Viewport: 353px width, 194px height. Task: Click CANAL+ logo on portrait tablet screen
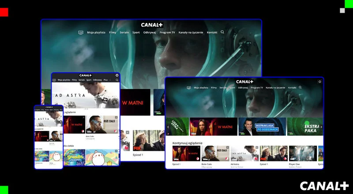point(86,75)
